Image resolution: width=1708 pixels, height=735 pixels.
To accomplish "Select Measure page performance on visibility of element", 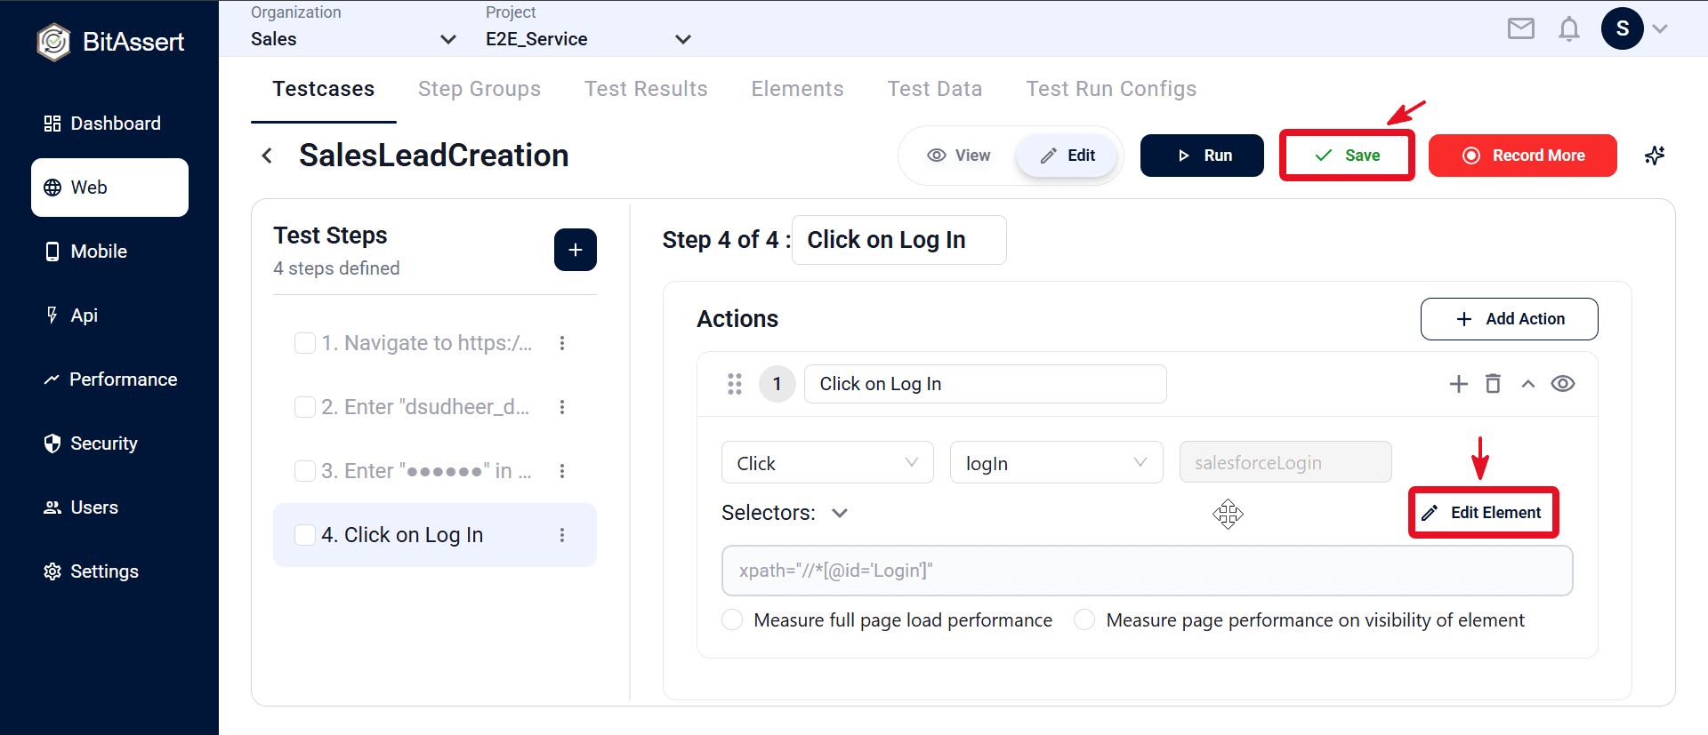I will tap(1084, 619).
